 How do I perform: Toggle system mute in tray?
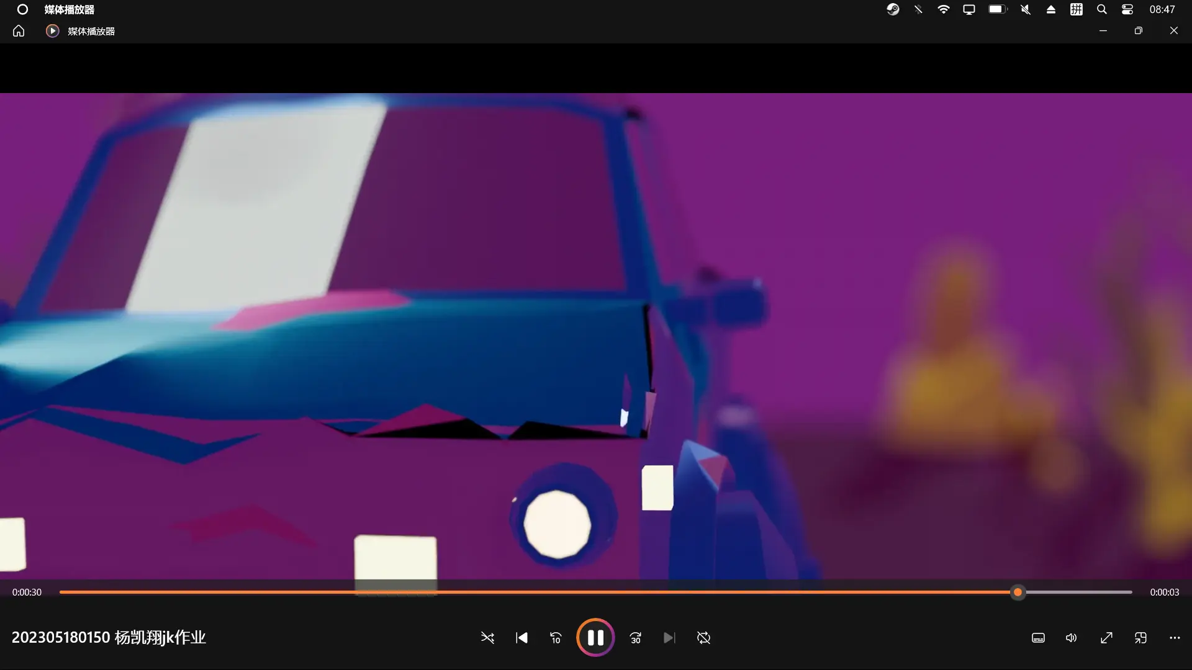(1026, 9)
